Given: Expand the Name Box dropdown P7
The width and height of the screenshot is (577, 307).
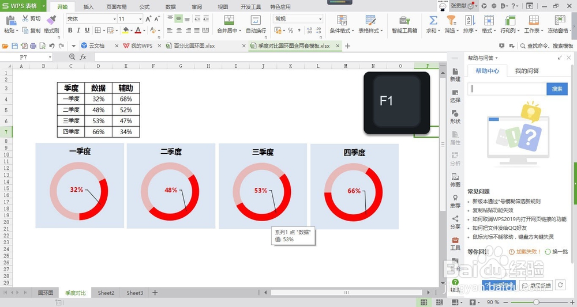Looking at the screenshot, I should (x=50, y=57).
